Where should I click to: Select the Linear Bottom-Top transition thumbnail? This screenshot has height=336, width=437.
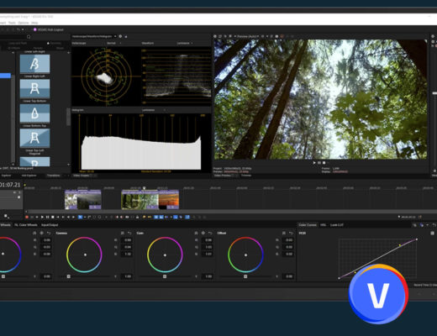click(x=34, y=113)
